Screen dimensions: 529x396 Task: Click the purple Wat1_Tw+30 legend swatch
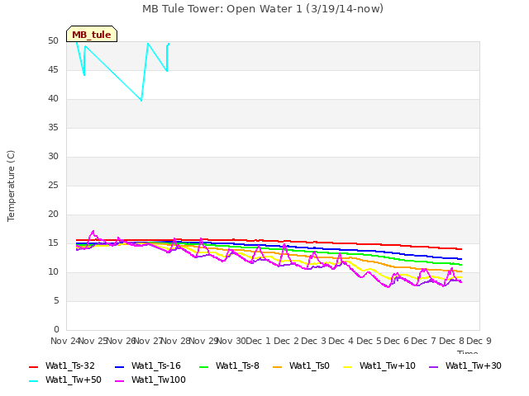433,367
